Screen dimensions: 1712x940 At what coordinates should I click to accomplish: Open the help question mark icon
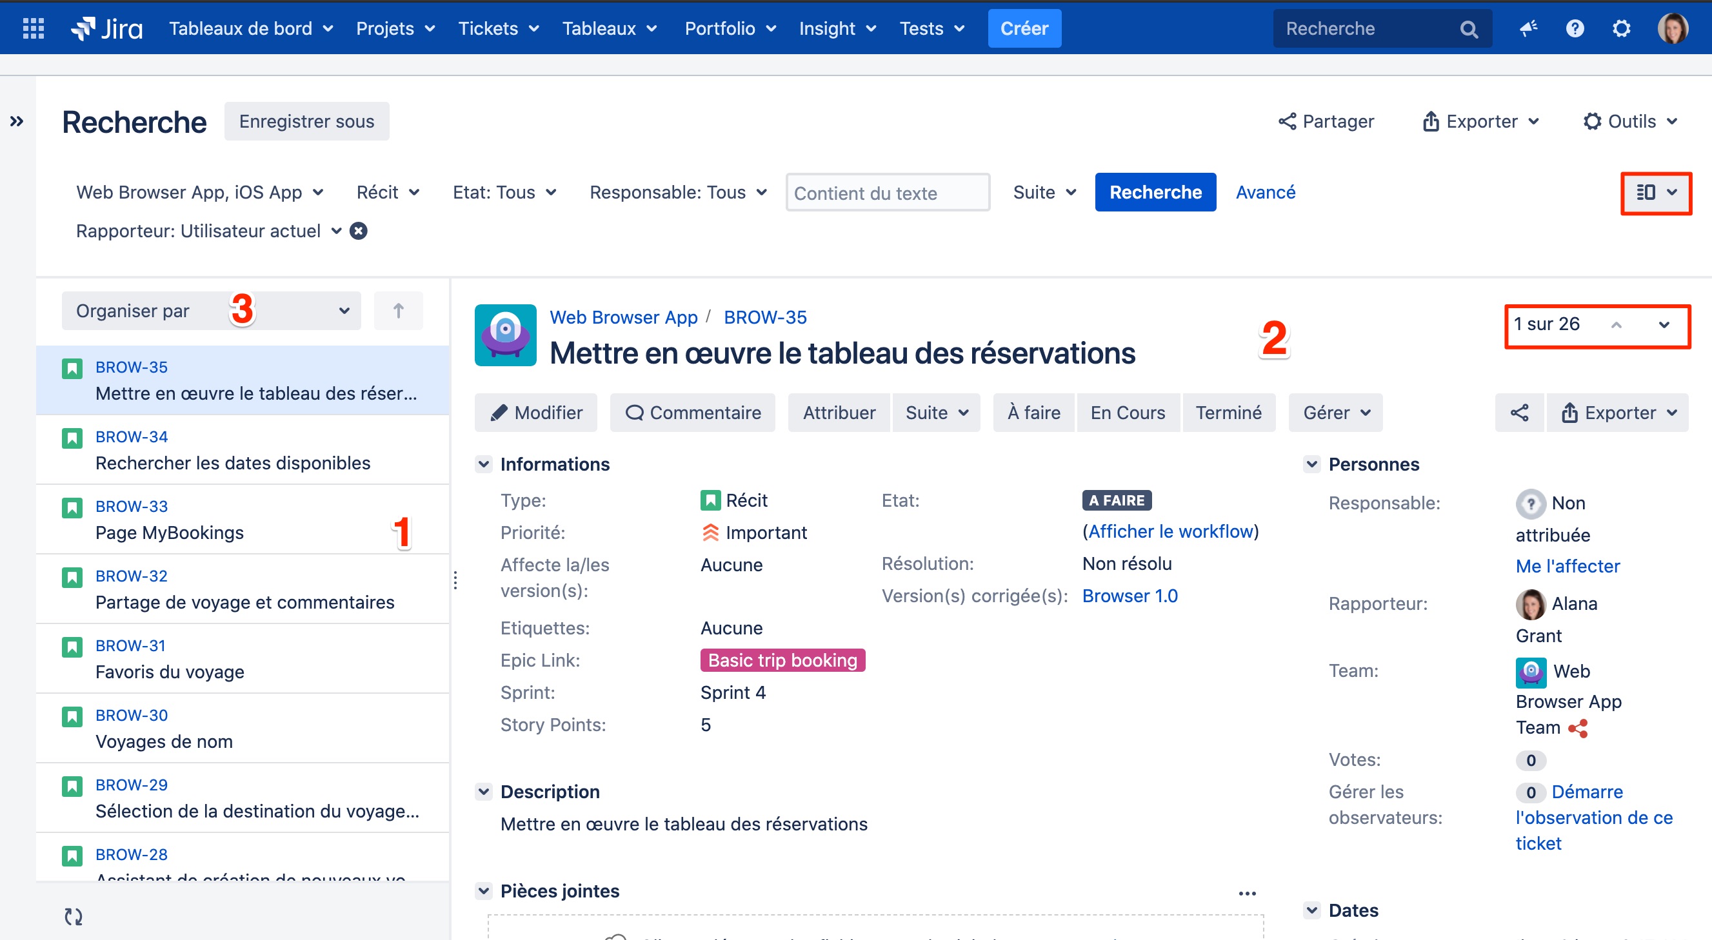(1575, 28)
